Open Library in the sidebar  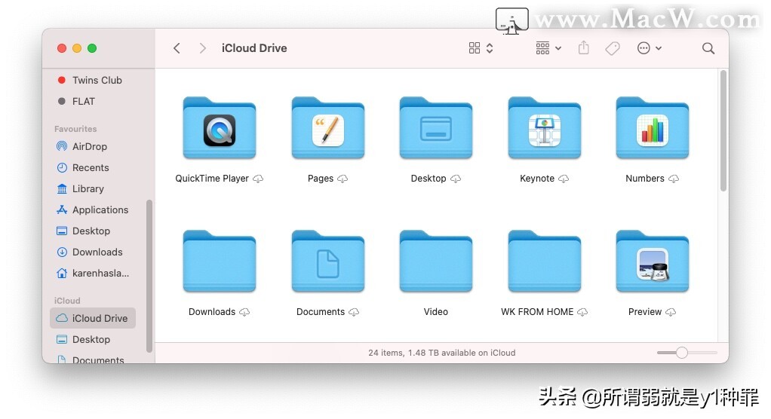pos(88,188)
